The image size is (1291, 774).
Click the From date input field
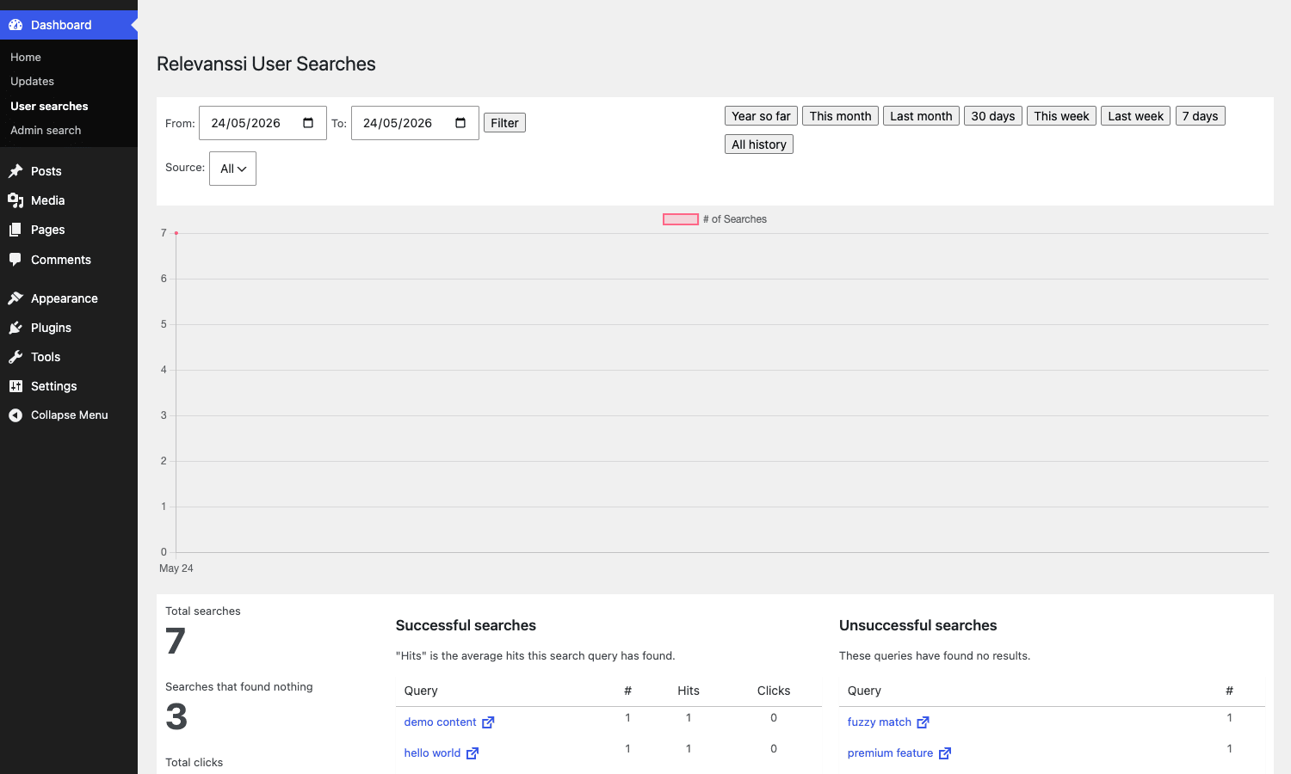[x=263, y=123]
